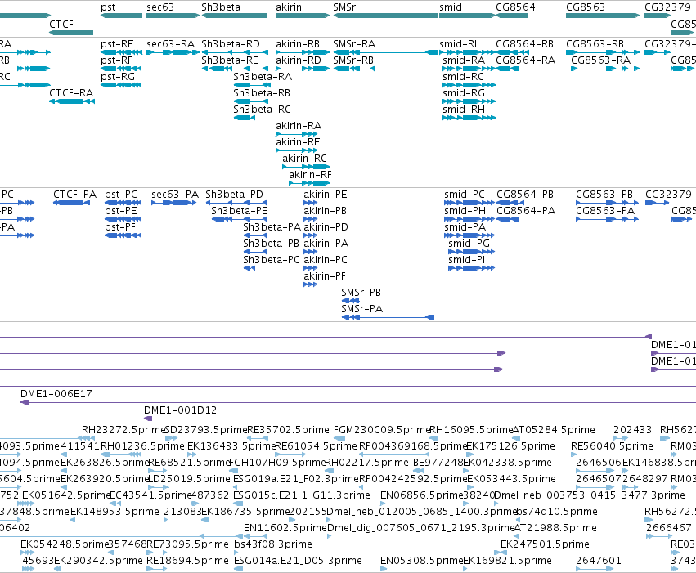This screenshot has height=573, width=696.
Task: Click EST RH23272.5prime
Action: [x=123, y=430]
